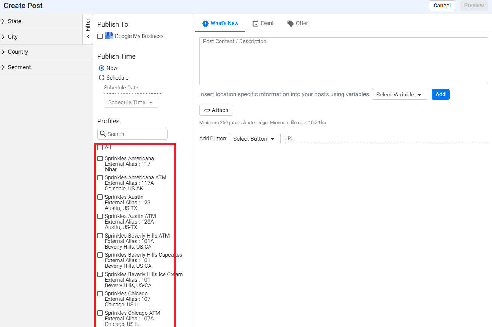Switch to the Offer tab
Image resolution: width=492 pixels, height=327 pixels.
297,23
